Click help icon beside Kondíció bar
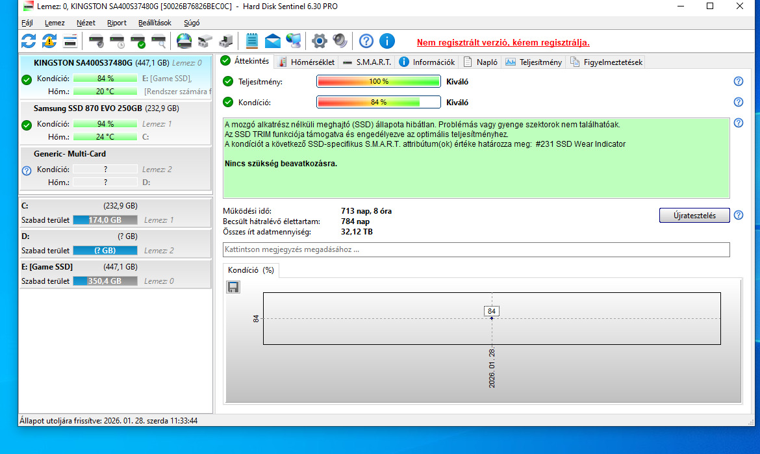Image resolution: width=760 pixels, height=454 pixels. 738,102
